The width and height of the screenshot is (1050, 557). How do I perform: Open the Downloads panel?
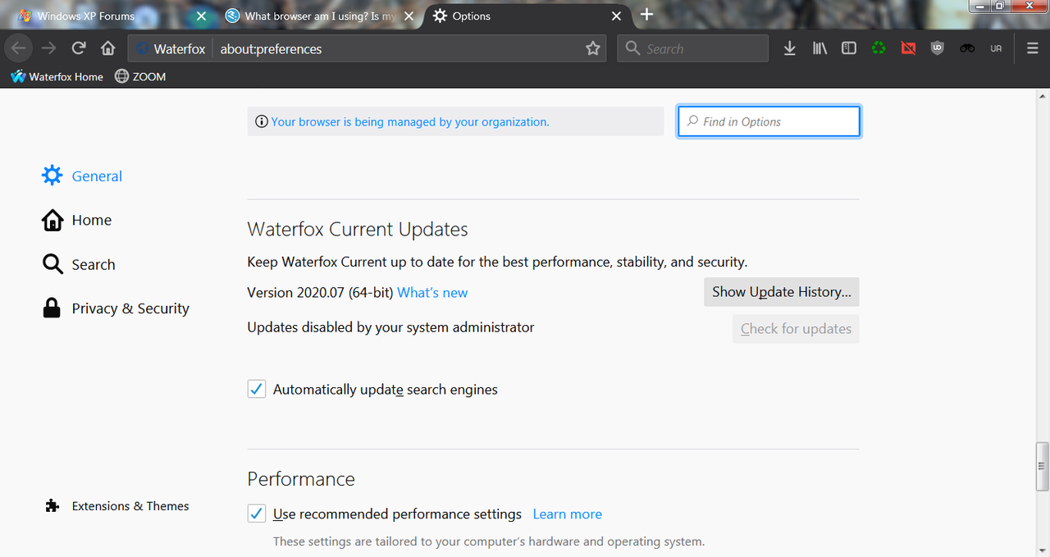(x=789, y=48)
